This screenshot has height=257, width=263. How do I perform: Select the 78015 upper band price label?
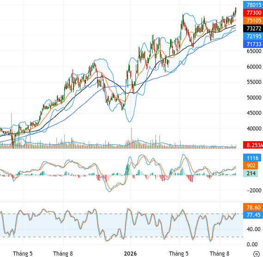click(x=253, y=5)
